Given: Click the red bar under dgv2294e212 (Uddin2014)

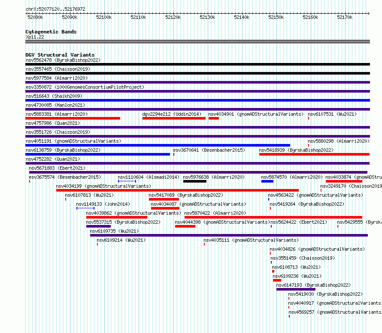Looking at the screenshot, I should click(x=174, y=118).
